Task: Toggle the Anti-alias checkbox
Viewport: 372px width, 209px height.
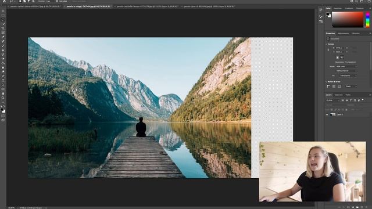Action: [x=57, y=1]
